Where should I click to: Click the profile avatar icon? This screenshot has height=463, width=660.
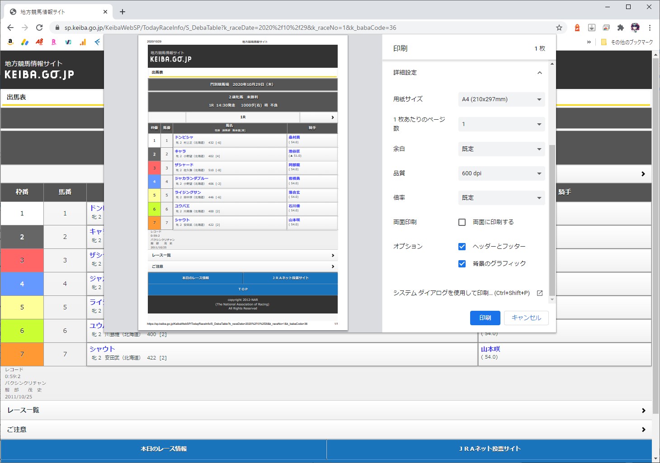pyautogui.click(x=635, y=28)
